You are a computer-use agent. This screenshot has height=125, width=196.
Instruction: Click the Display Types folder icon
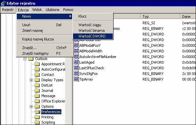[37, 80]
